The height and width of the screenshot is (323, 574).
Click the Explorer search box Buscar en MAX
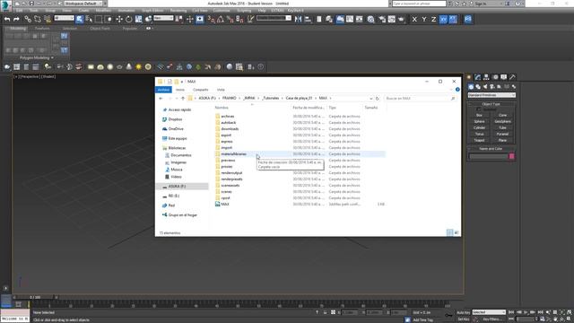pyautogui.click(x=420, y=99)
